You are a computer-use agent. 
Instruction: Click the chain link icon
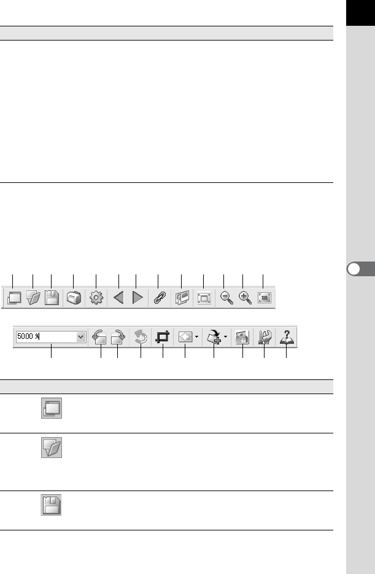160,298
